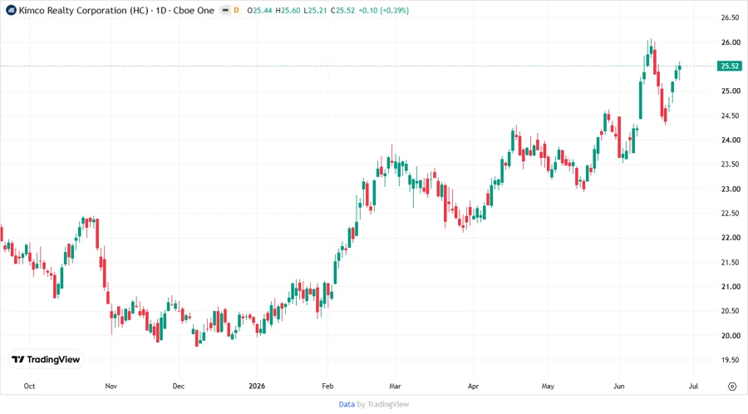748x414 pixels.
Task: Click the 19.50 price axis label
Action: 731,361
